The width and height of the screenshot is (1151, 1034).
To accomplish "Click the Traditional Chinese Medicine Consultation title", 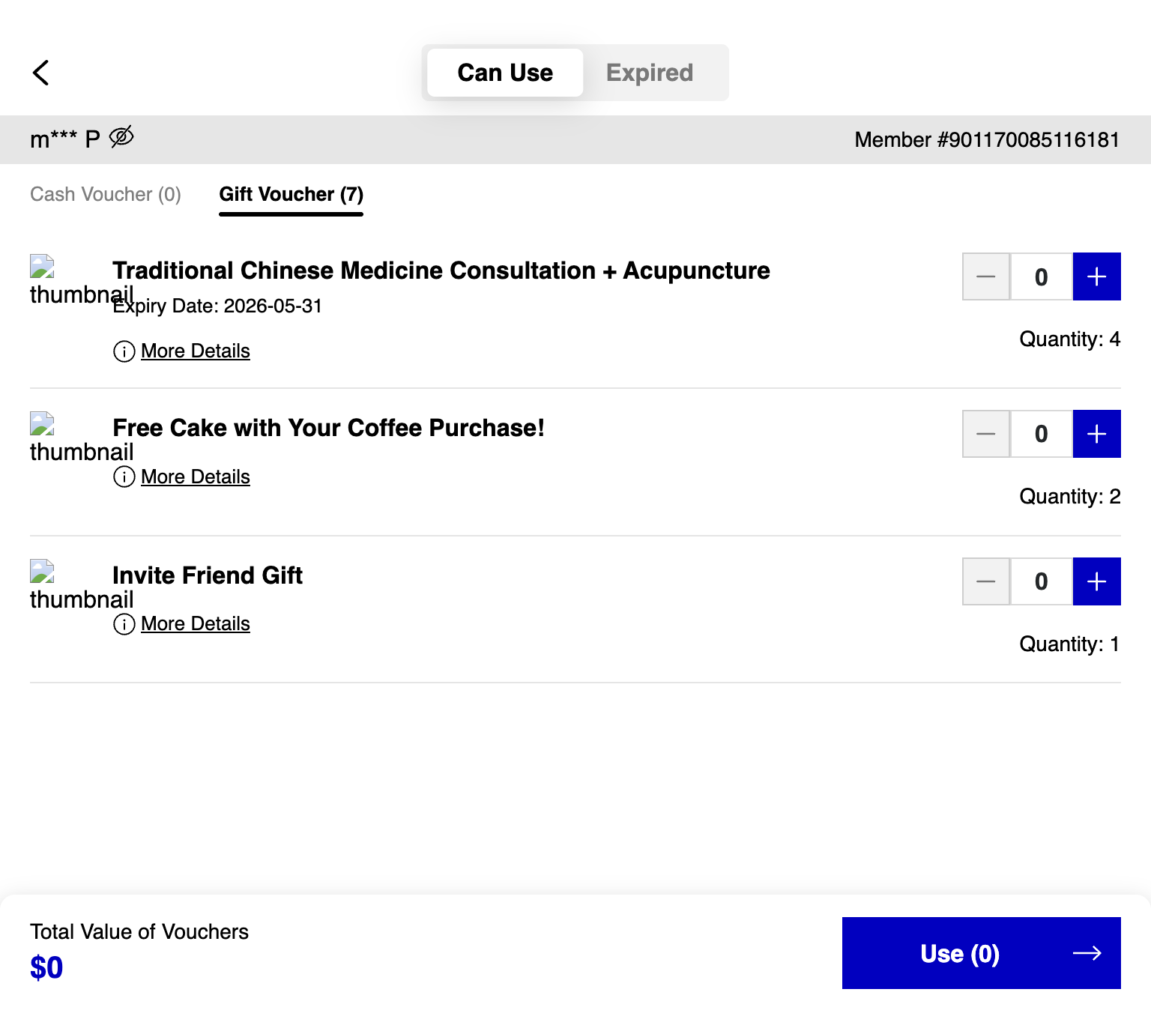I will [441, 270].
